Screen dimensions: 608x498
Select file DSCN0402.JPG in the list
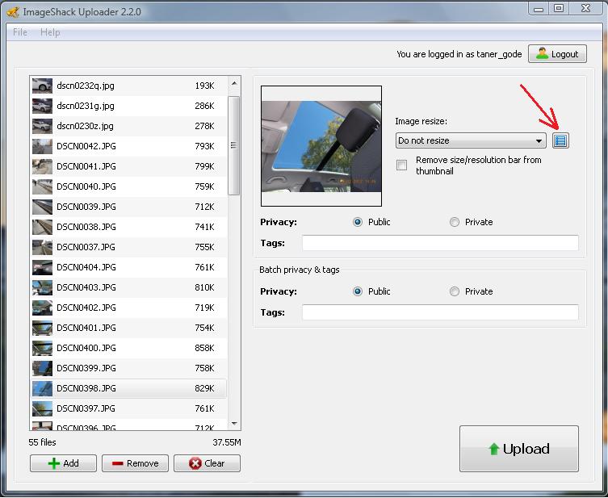tap(128, 308)
